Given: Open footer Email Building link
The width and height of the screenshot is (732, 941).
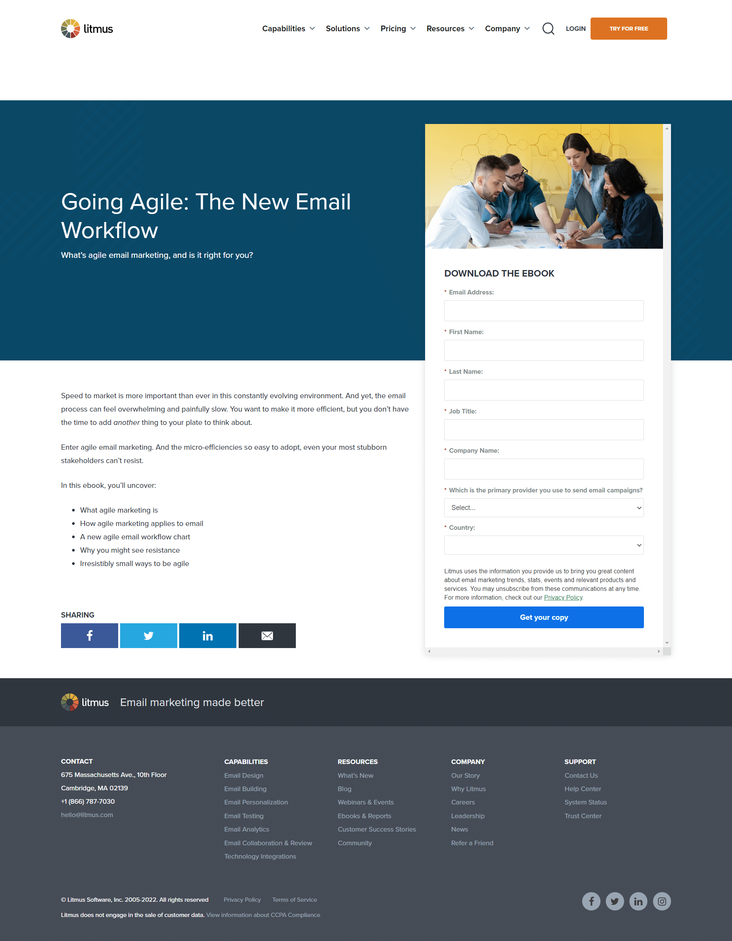Looking at the screenshot, I should click(x=246, y=789).
